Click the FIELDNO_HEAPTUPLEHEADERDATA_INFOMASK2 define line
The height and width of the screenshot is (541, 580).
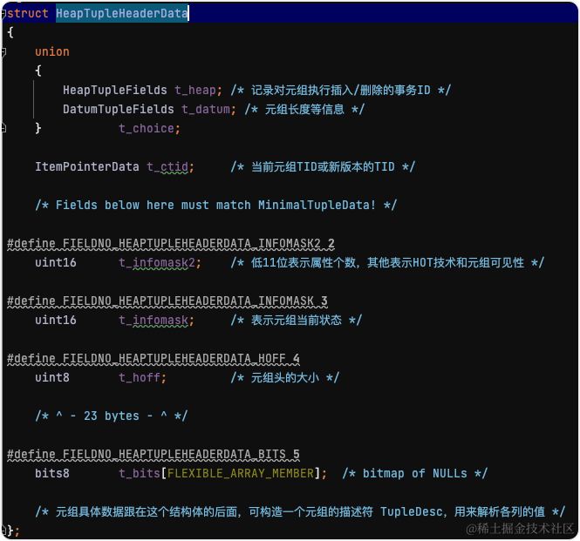click(x=171, y=244)
